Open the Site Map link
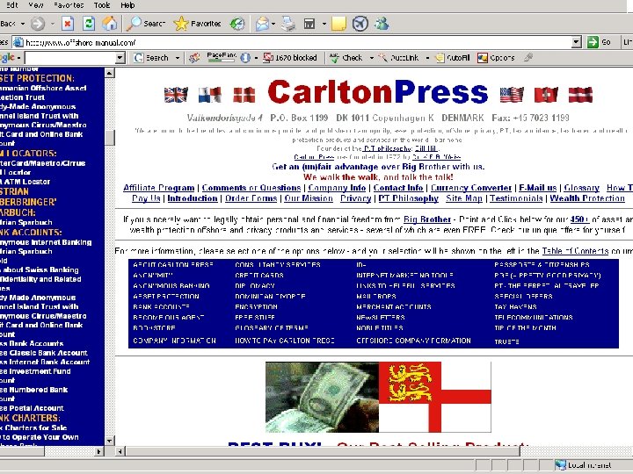The width and height of the screenshot is (633, 474). point(464,198)
